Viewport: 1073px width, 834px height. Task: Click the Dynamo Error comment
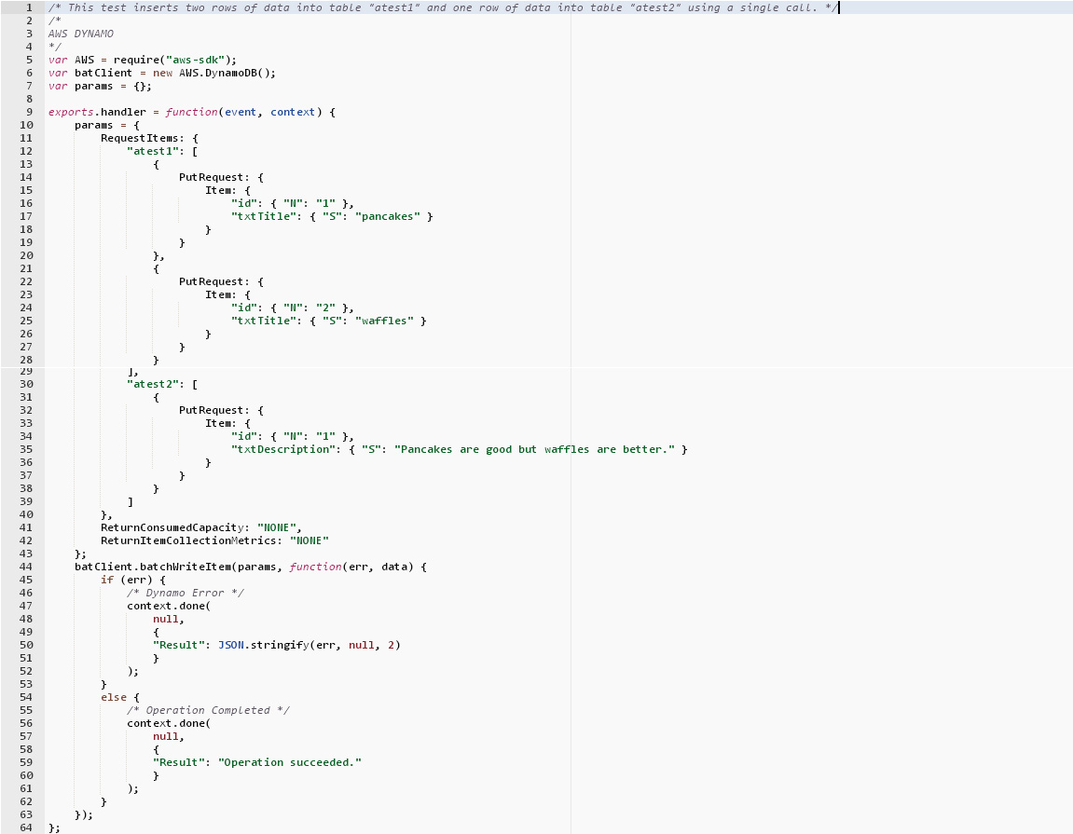[185, 593]
